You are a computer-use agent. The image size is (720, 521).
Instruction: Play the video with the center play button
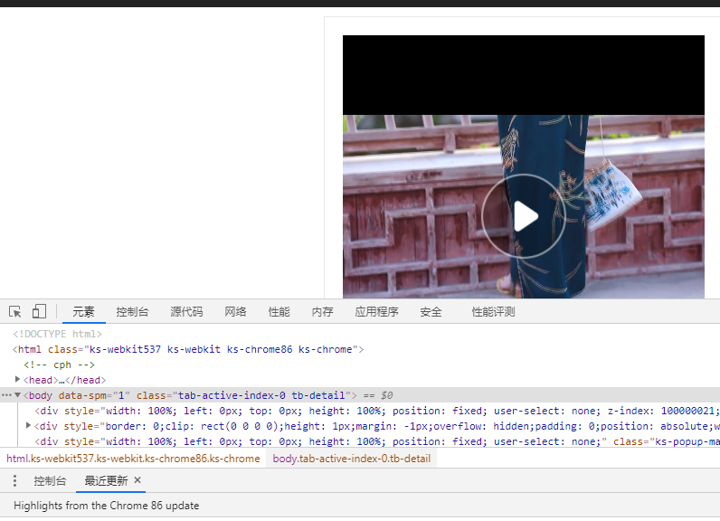(x=523, y=216)
